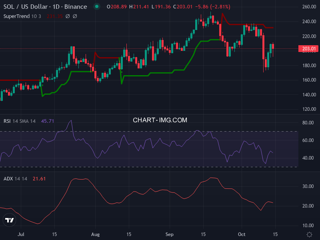Click the Sep label on time axis
Image resolution: width=320 pixels, height=240 pixels.
pyautogui.click(x=170, y=234)
